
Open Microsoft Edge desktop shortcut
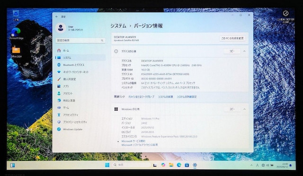16,34
